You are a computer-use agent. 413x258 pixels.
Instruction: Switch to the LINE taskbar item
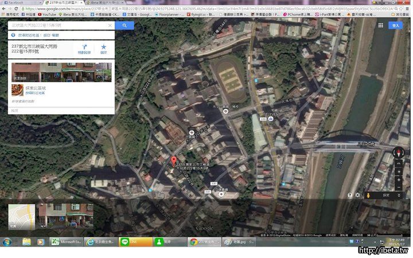tap(135, 242)
